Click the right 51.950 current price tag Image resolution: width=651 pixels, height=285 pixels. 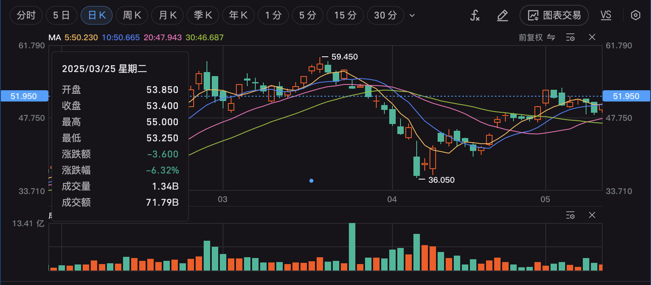pos(626,96)
